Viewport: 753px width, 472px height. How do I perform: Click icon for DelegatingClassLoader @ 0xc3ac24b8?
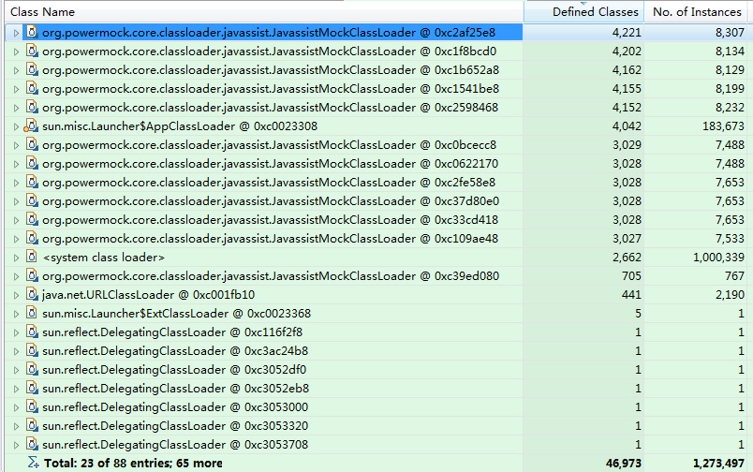point(32,350)
